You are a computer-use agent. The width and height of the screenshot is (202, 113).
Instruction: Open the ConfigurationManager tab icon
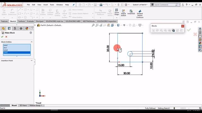15,29
